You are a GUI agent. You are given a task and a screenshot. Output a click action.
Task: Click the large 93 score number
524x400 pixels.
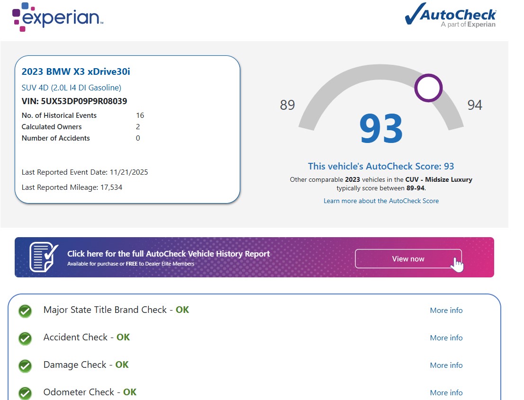coord(381,129)
